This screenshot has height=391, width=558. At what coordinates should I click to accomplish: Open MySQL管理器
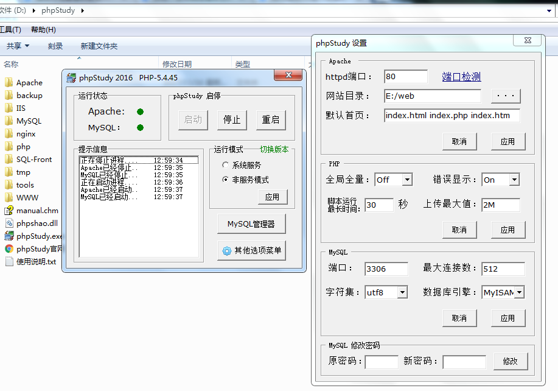tap(251, 224)
